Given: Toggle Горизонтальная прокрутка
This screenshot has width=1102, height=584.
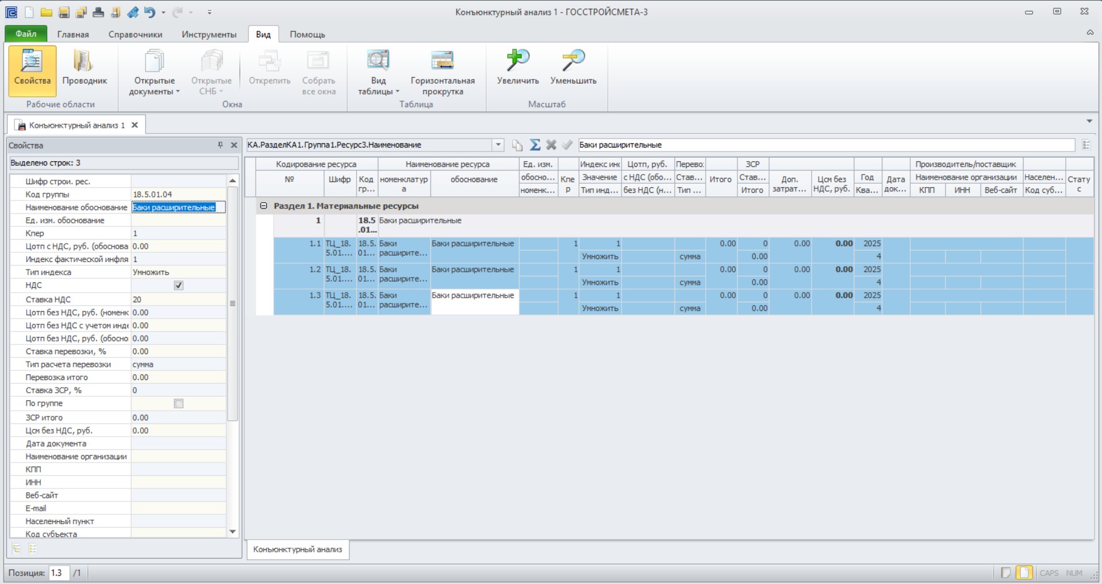Looking at the screenshot, I should pyautogui.click(x=442, y=73).
